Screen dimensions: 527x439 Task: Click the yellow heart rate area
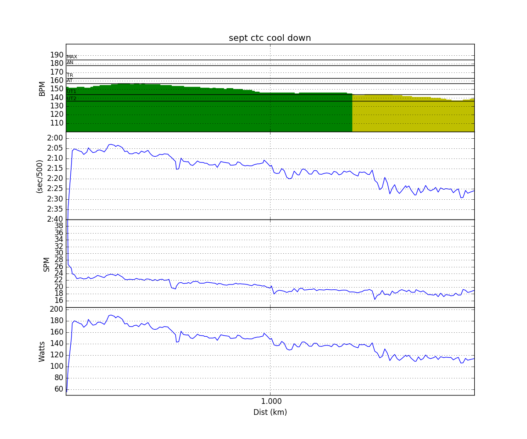413,114
